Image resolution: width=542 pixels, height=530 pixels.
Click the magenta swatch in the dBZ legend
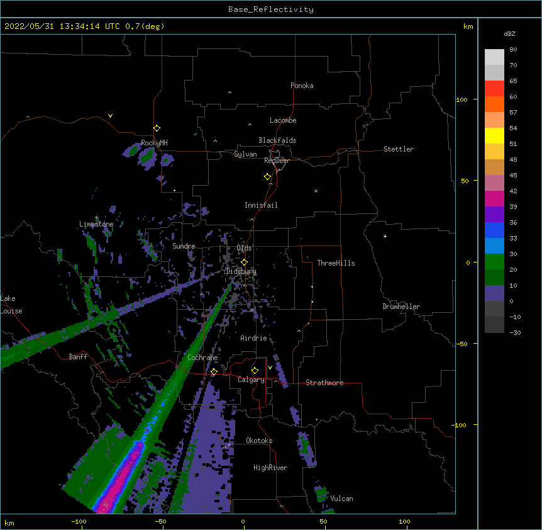(494, 198)
